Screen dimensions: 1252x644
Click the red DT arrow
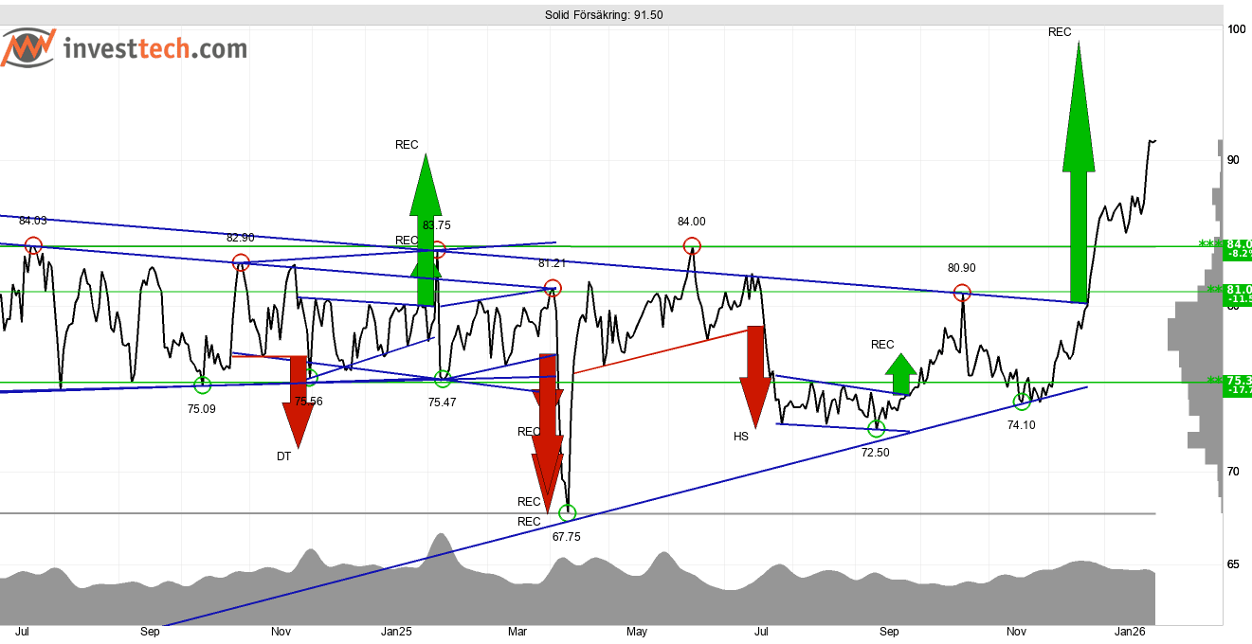(299, 400)
